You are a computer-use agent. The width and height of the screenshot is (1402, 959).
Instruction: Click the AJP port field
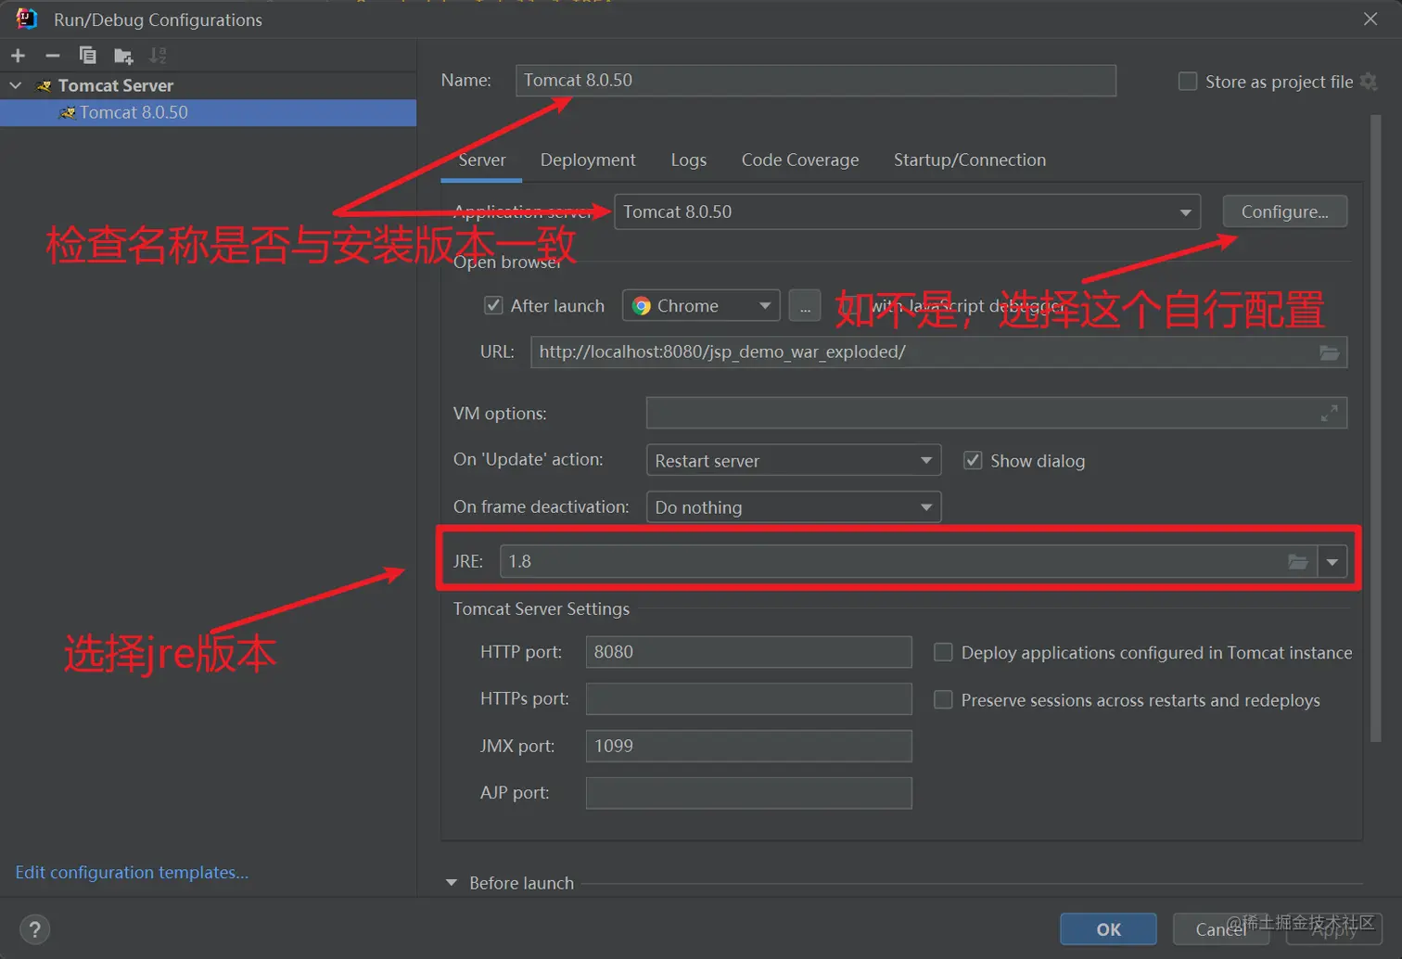pyautogui.click(x=749, y=793)
